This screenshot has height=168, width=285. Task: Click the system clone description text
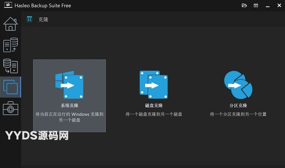pos(69,117)
